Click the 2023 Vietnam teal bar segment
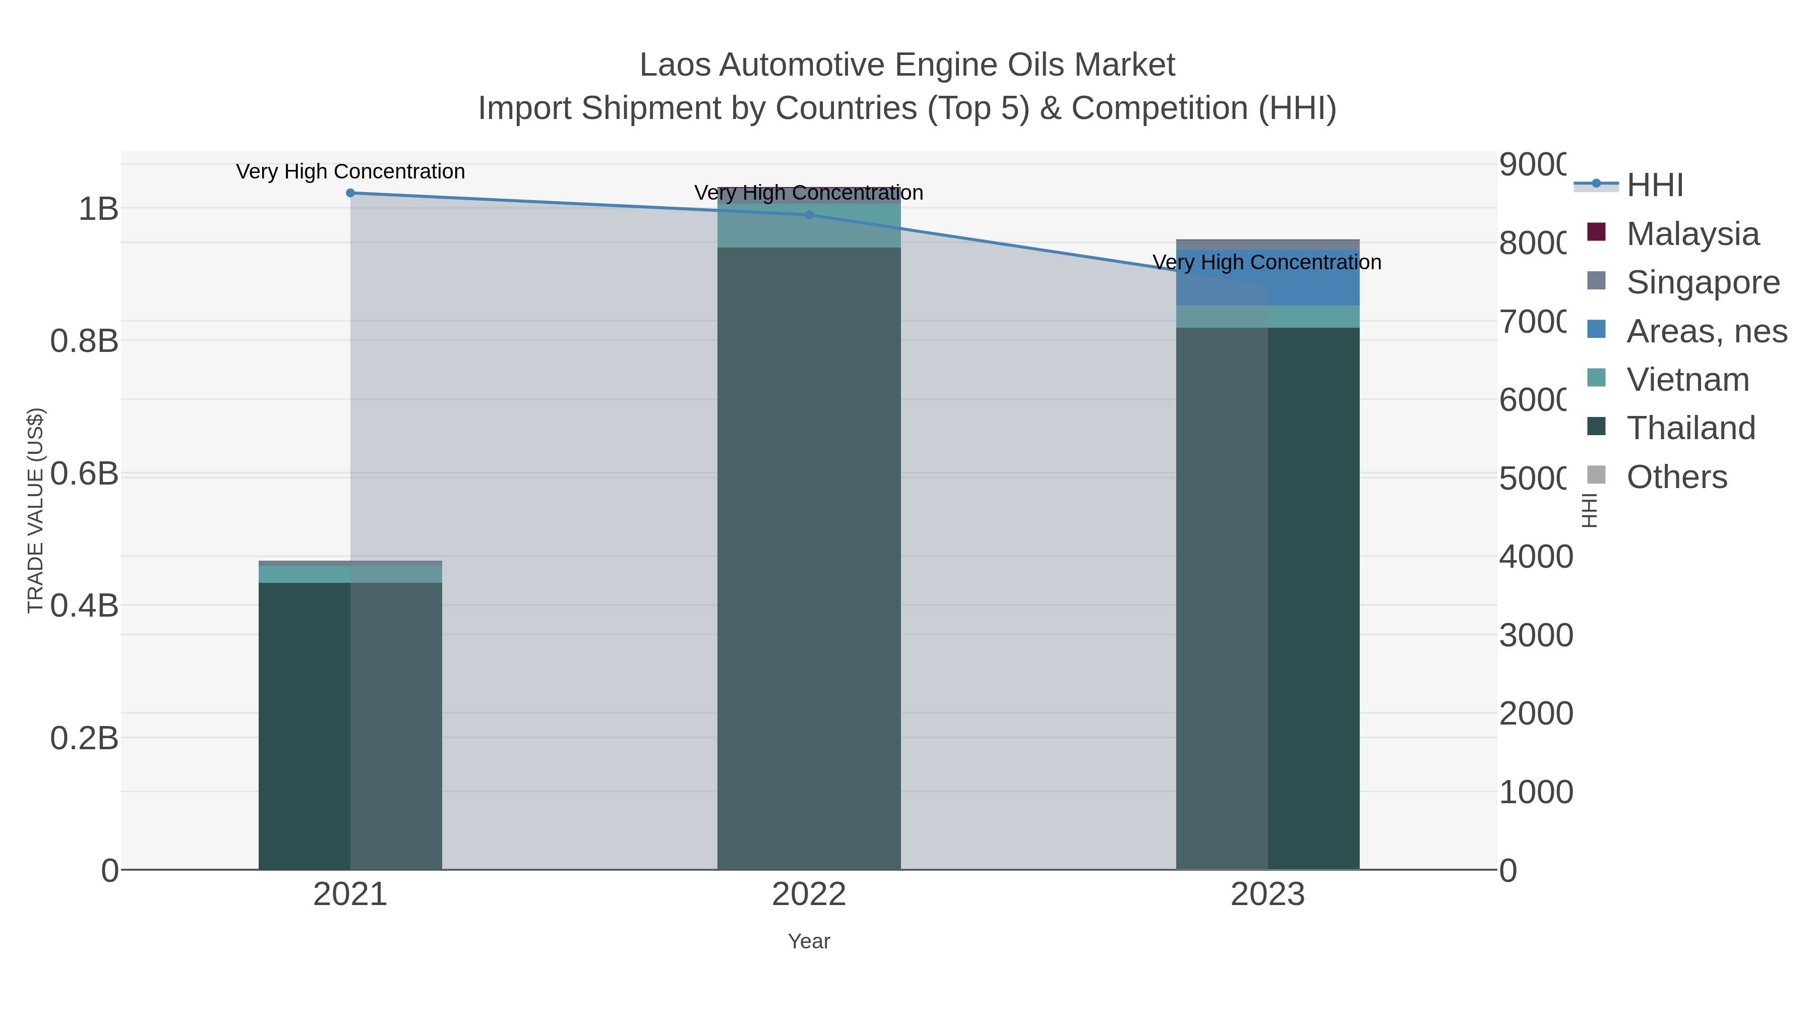 (x=1267, y=316)
